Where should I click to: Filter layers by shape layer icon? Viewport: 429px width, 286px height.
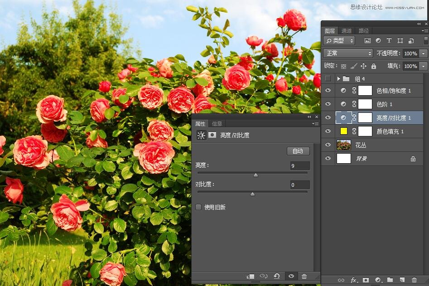(400, 40)
